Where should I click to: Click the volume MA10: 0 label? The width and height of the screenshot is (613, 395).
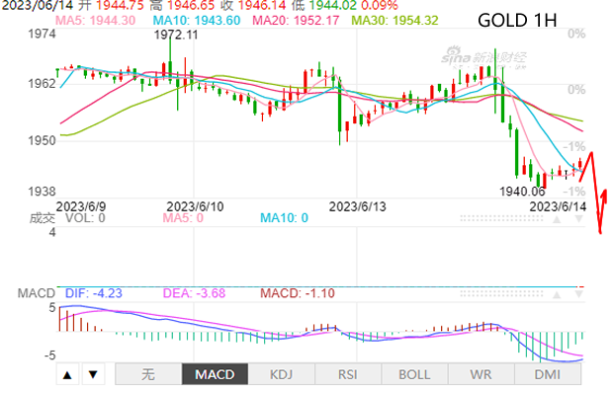click(284, 218)
